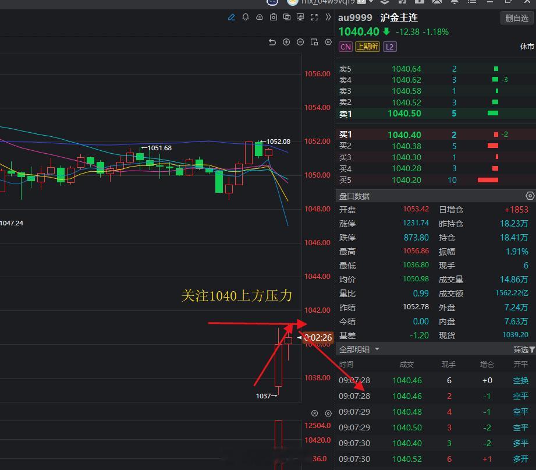The image size is (536, 470).
Task: Take a chart screenshot with camera icon
Action: [274, 17]
